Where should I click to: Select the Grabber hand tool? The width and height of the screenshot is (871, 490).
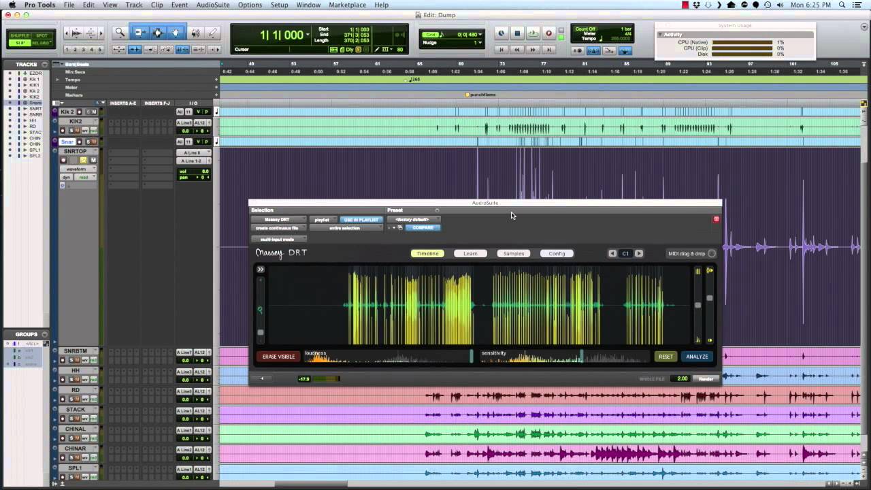coord(176,32)
